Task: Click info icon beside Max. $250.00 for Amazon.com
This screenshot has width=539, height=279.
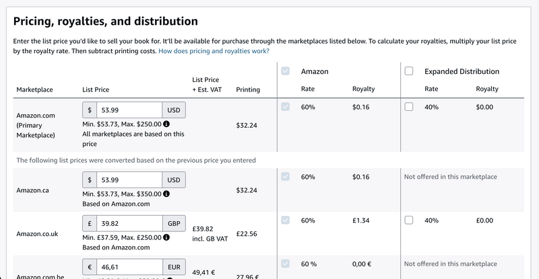Action: coord(166,124)
